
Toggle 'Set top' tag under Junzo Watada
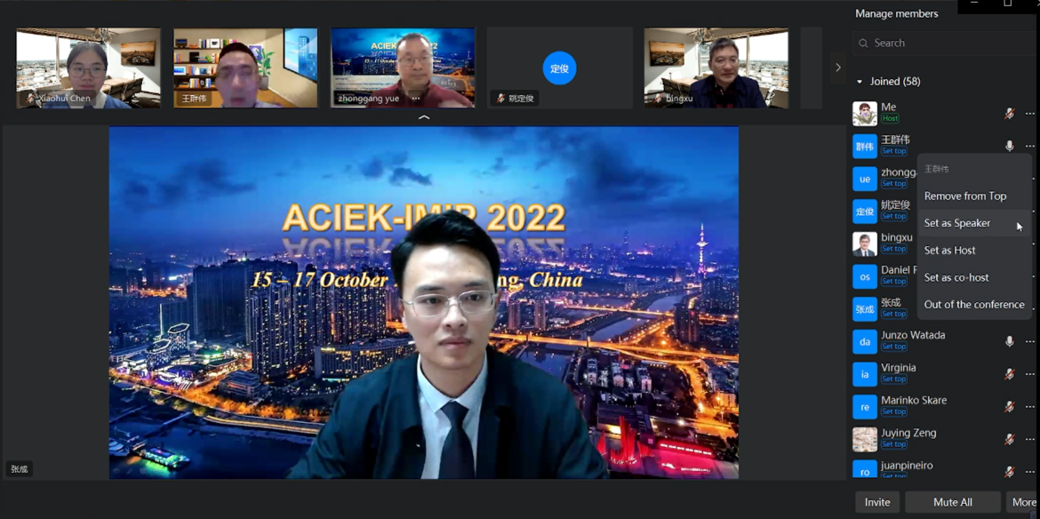894,346
